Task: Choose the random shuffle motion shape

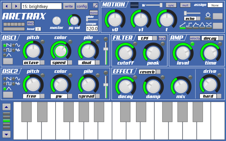Action: click(x=209, y=26)
